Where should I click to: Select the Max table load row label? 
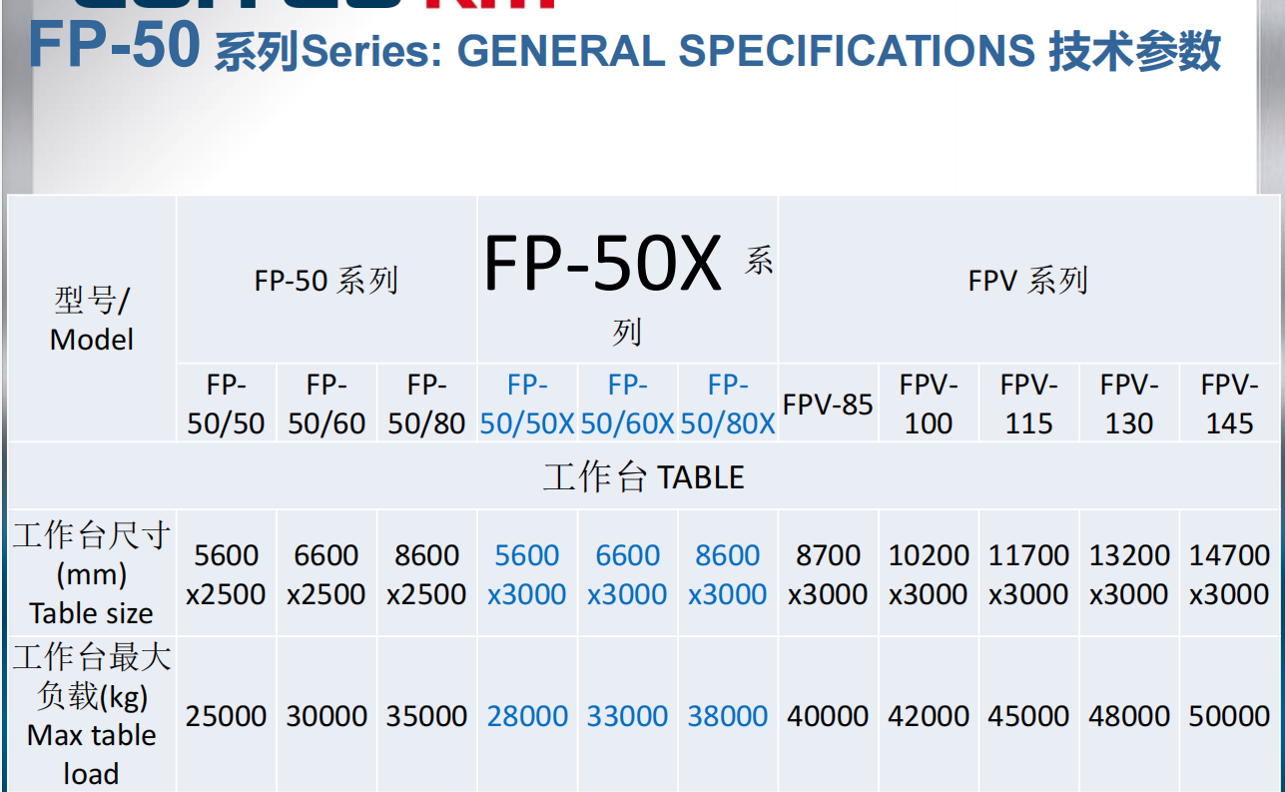pos(92,715)
